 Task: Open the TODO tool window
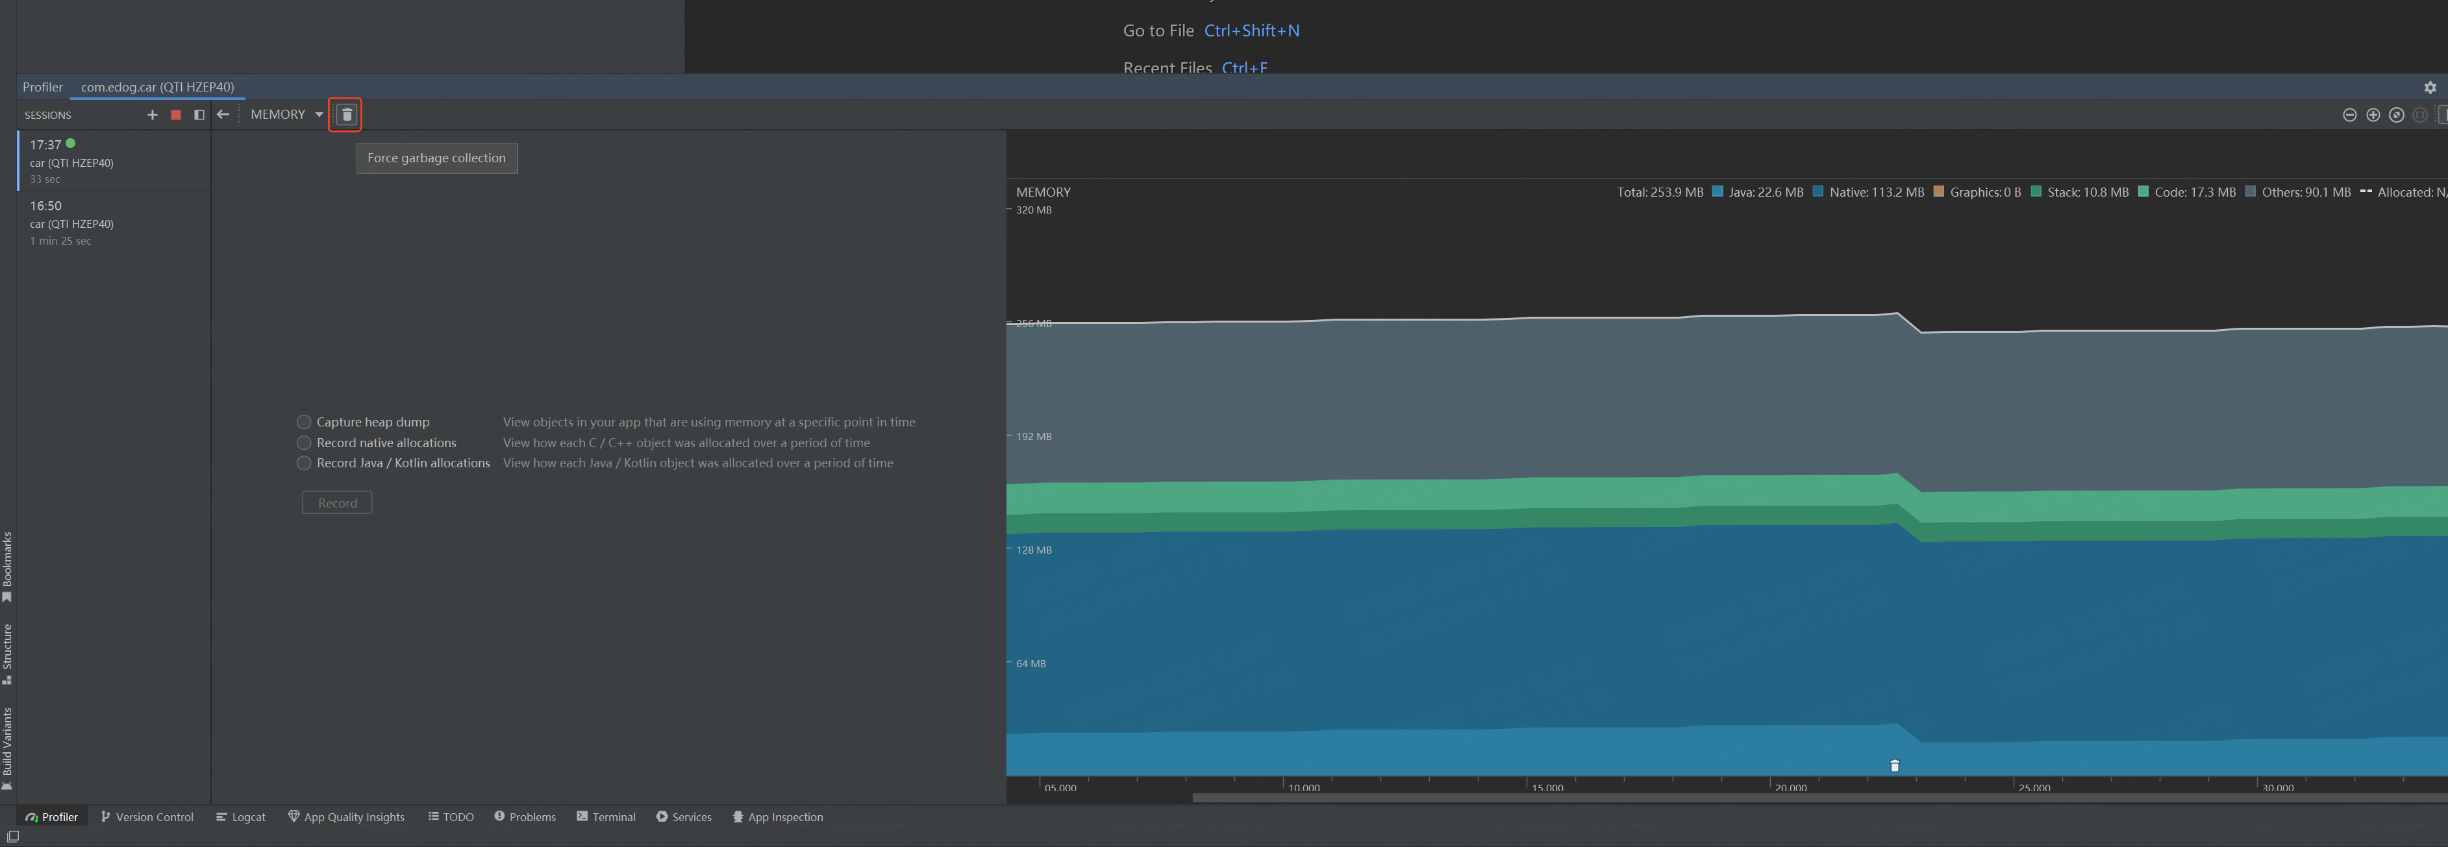click(x=451, y=816)
